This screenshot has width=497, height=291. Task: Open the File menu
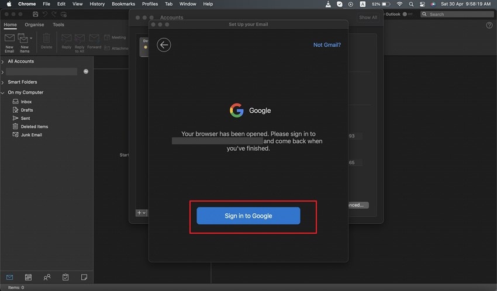(47, 4)
